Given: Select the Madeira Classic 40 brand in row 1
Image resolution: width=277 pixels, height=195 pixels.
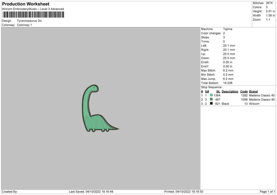Looking at the screenshot, I should [x=262, y=95].
